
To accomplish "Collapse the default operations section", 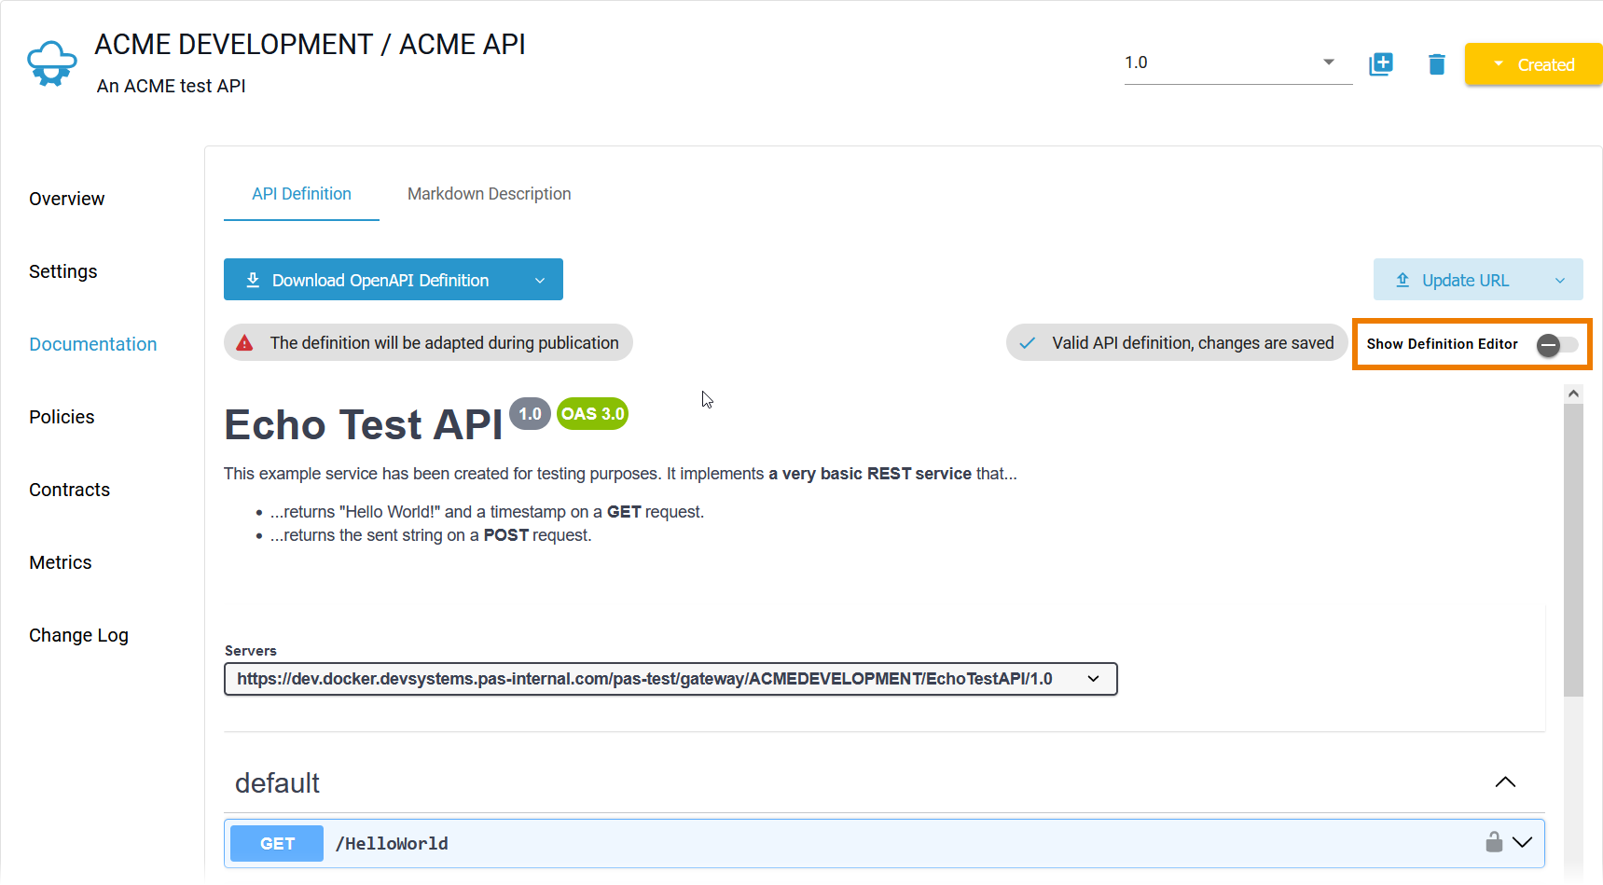I will click(1505, 782).
